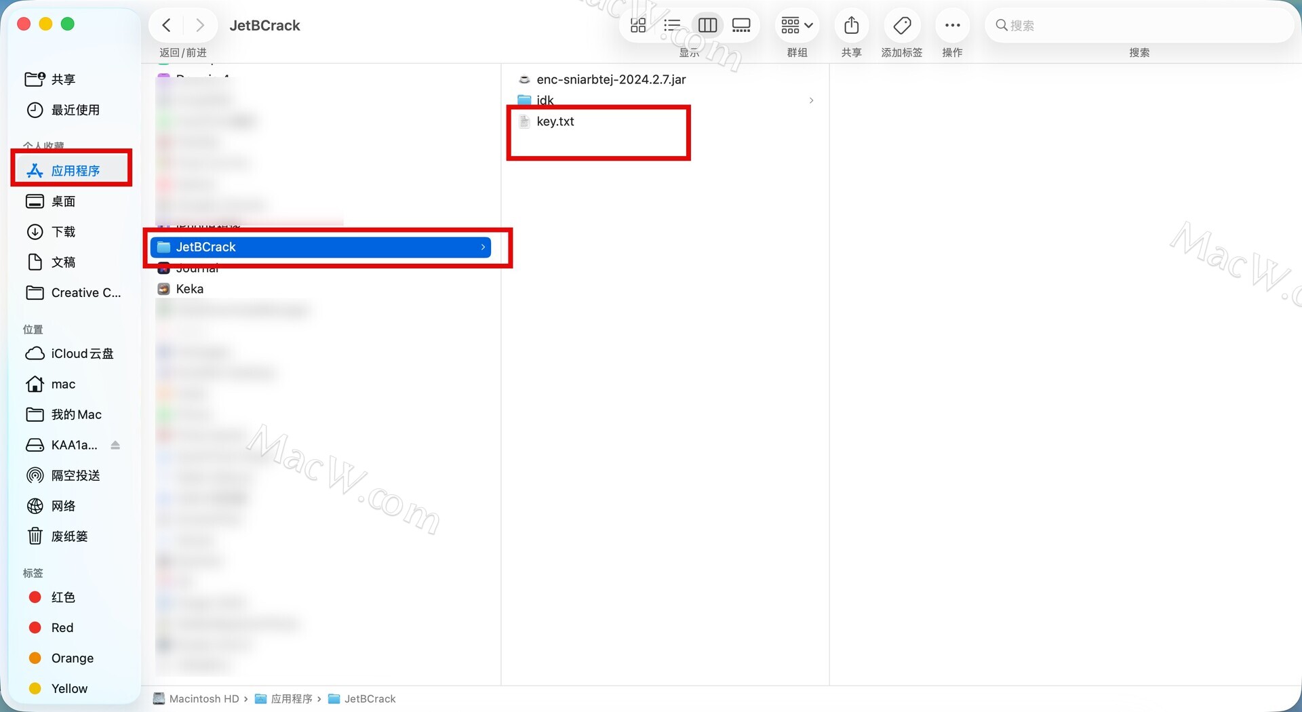This screenshot has height=712, width=1302.
Task: Click the search field
Action: click(1139, 26)
